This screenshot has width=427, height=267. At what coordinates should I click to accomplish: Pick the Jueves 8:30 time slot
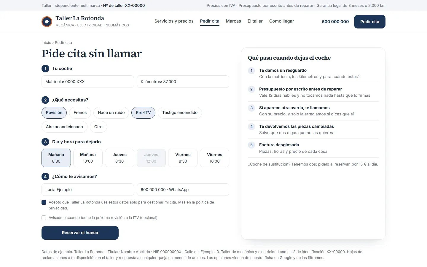point(120,158)
